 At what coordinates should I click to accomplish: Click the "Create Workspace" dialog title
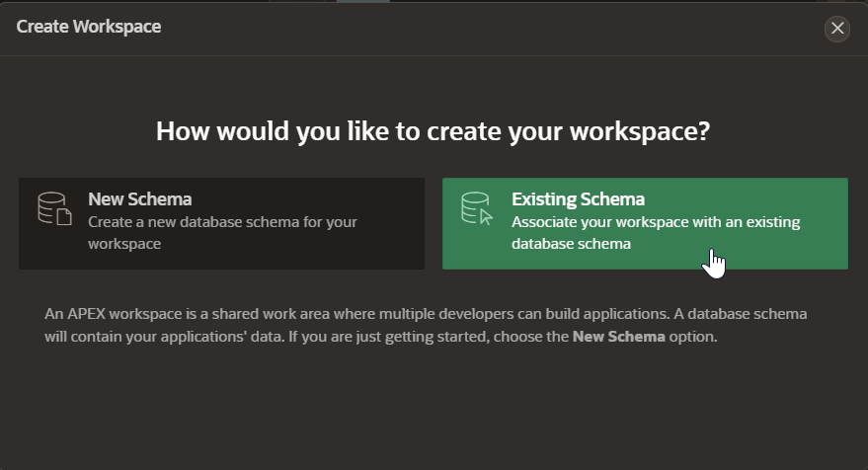[89, 27]
